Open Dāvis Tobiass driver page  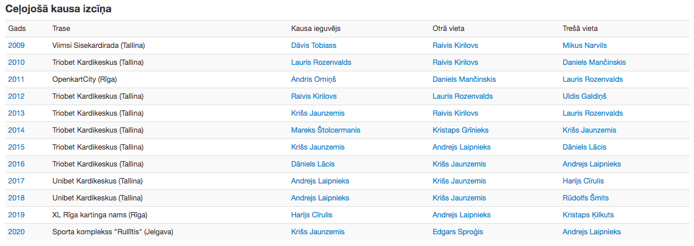tap(314, 46)
